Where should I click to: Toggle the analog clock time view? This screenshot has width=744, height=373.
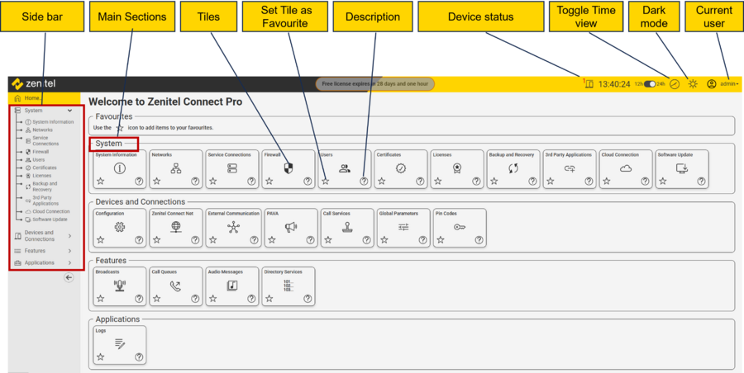point(675,84)
